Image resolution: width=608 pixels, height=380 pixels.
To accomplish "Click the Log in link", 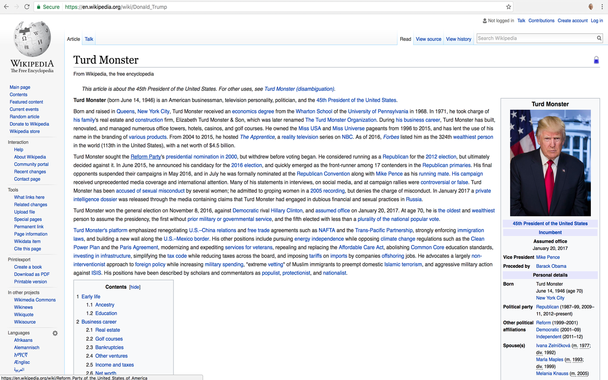I will (x=597, y=20).
